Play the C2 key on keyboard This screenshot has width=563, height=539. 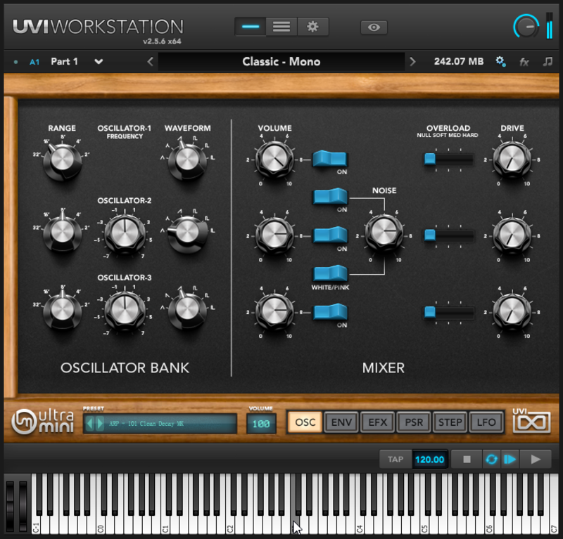point(231,524)
